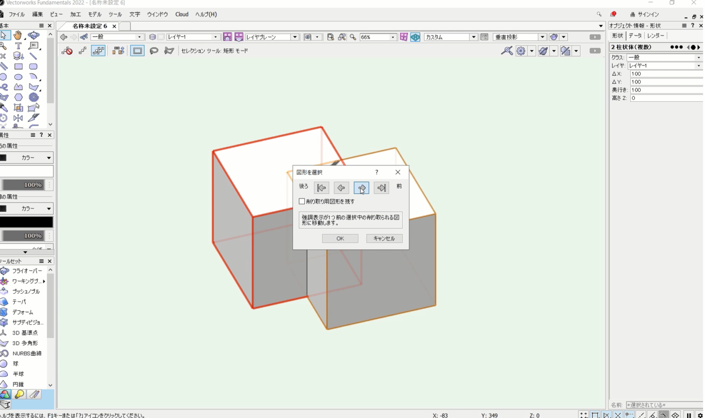
Task: Select the Pan hand tool
Action: point(18,35)
